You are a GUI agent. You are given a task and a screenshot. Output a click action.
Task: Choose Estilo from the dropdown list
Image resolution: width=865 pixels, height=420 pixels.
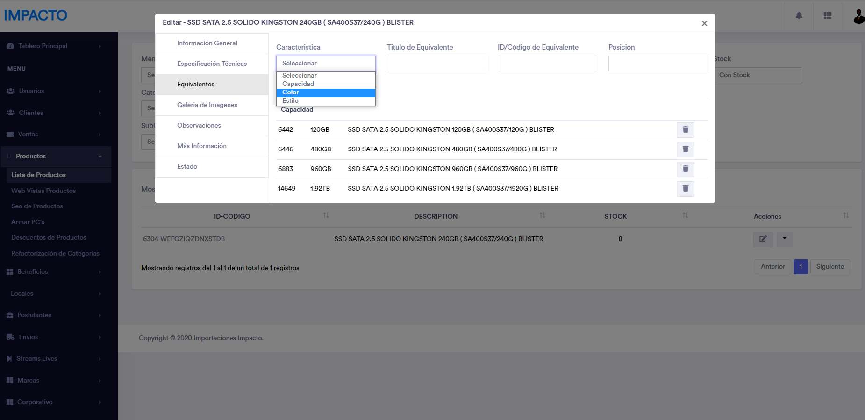(x=326, y=101)
